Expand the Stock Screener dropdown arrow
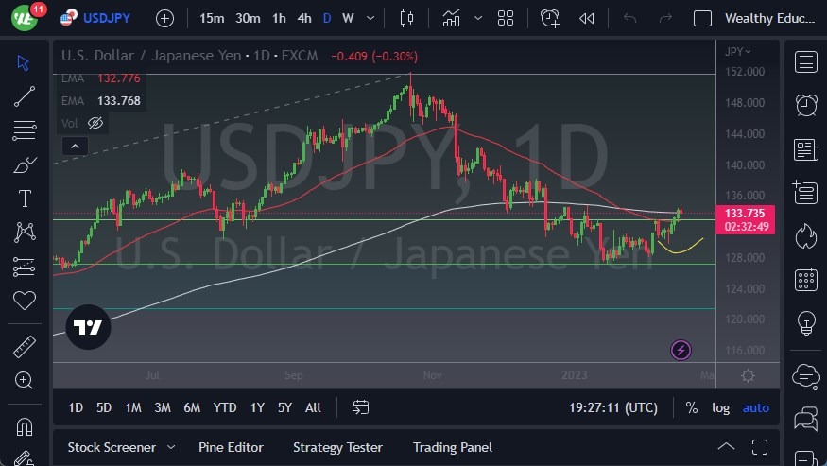827x466 pixels. point(171,447)
